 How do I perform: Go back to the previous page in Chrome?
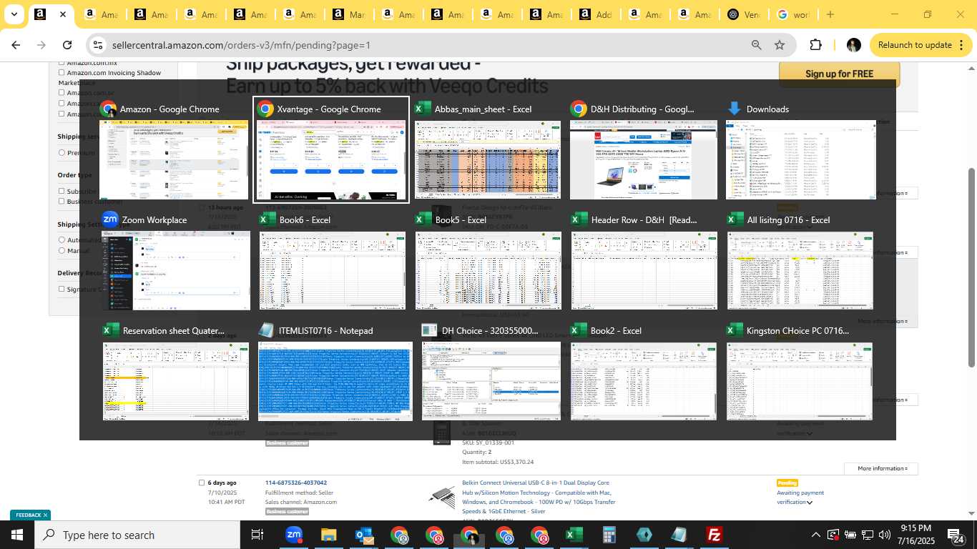tap(16, 45)
